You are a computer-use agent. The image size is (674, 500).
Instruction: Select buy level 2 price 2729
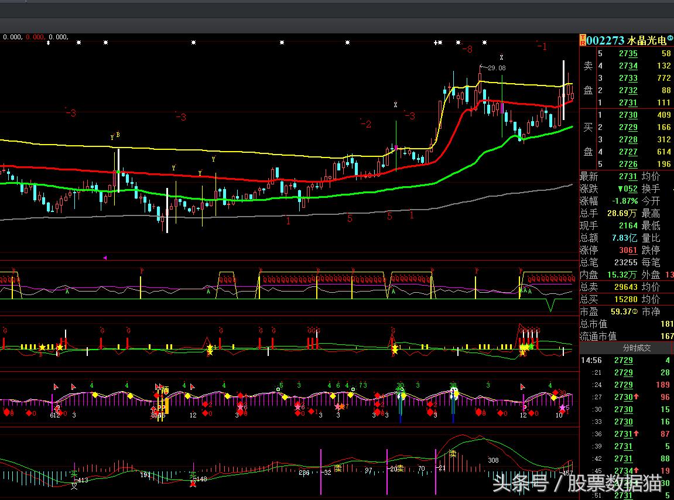pyautogui.click(x=628, y=127)
